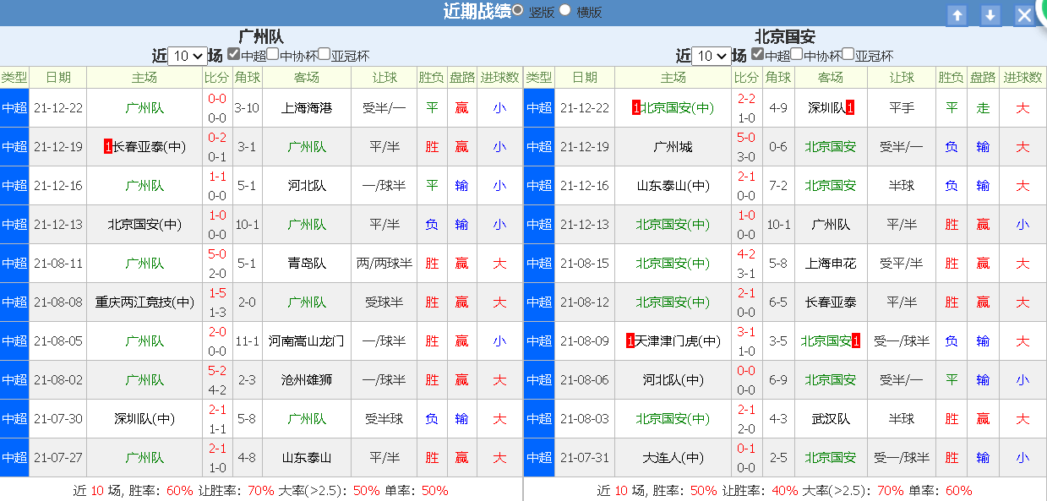Click 盘路 column header in 广州队 table

click(461, 78)
